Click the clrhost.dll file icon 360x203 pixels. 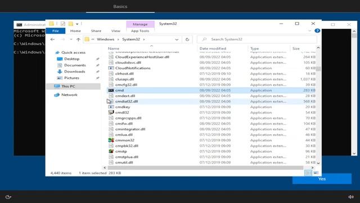click(x=111, y=74)
